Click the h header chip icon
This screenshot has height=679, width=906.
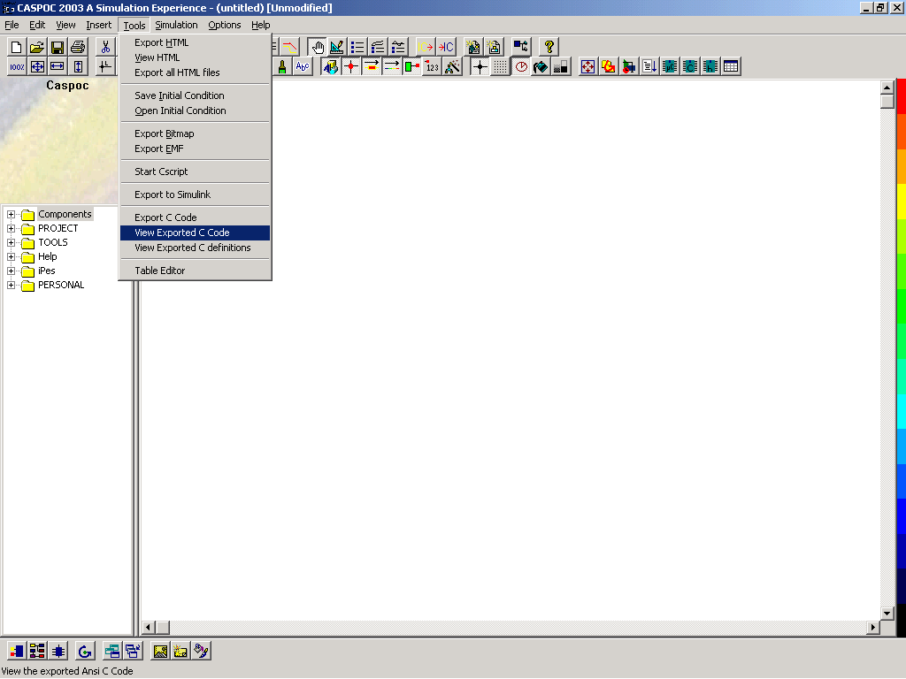[x=710, y=67]
